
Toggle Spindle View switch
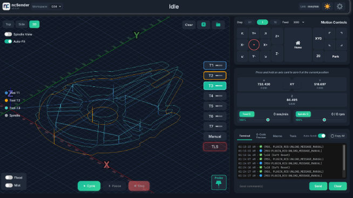coord(8,34)
